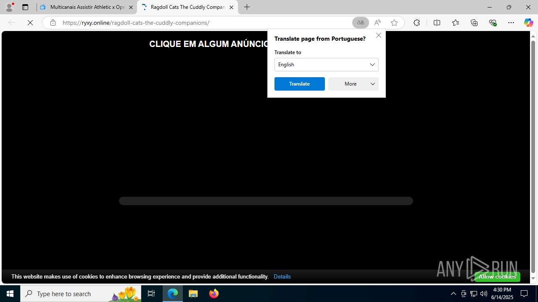The width and height of the screenshot is (538, 302).
Task: Open File Explorer from taskbar
Action: coord(193,294)
